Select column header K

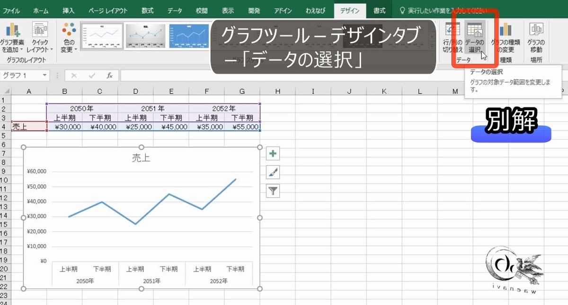(x=384, y=91)
